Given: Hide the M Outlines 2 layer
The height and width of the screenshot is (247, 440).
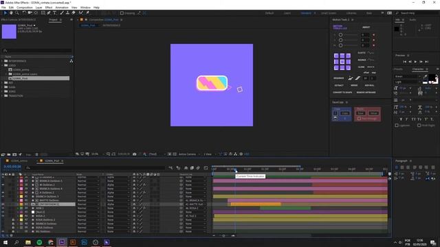Looking at the screenshot, I should pyautogui.click(x=3, y=185).
